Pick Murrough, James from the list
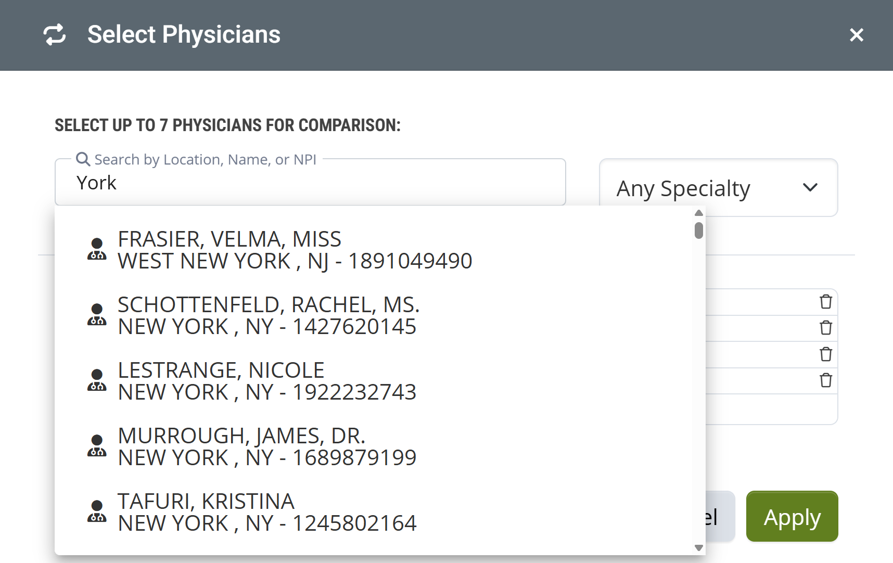Screen dimensions: 893x563 pos(267,447)
